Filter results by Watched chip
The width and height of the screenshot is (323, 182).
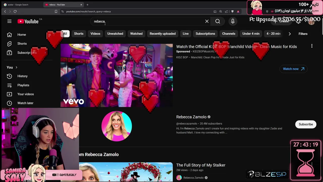[136, 34]
